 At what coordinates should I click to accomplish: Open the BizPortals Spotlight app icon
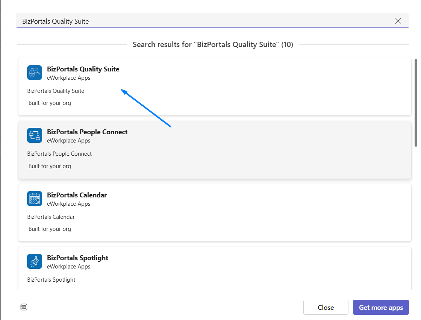35,261
